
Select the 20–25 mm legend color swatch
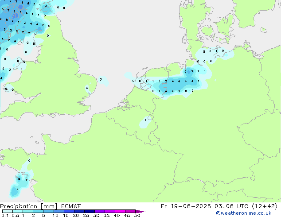pyautogui.click(x=79, y=211)
